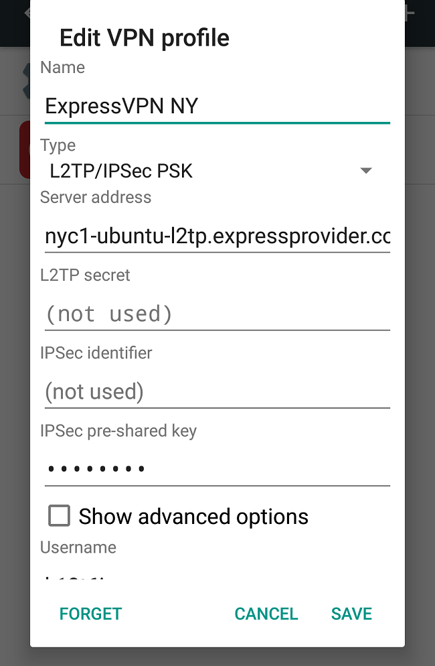Enable the Show advanced options checkbox
Viewport: 435px width, 666px height.
pyautogui.click(x=59, y=516)
